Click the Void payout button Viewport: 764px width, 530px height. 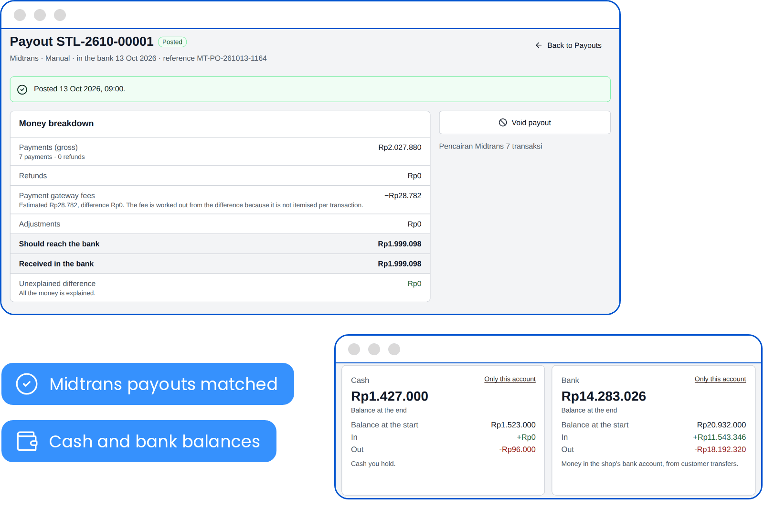coord(525,123)
